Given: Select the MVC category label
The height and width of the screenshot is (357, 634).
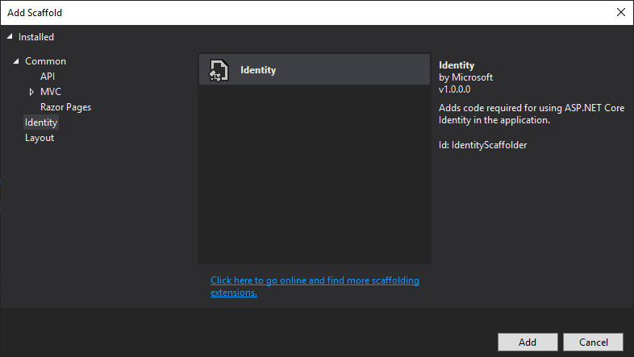Looking at the screenshot, I should [x=51, y=92].
